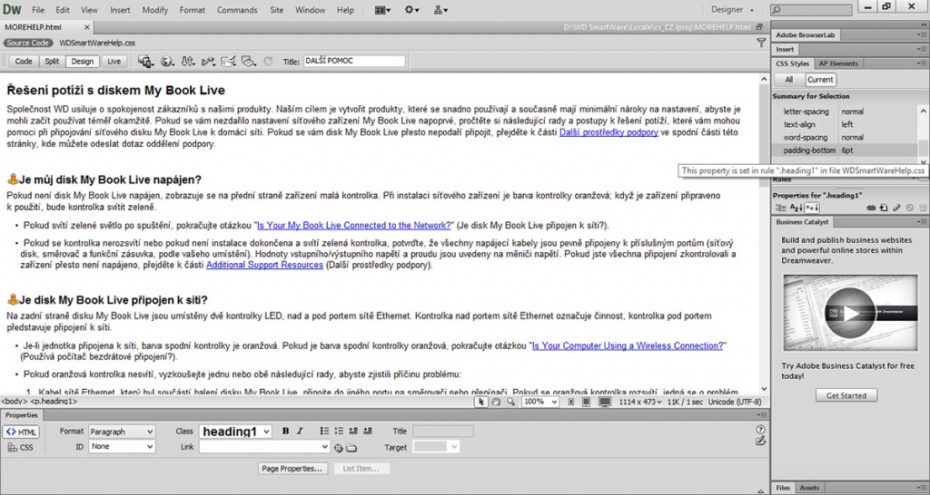
Task: Switch to Code view
Action: 24,62
